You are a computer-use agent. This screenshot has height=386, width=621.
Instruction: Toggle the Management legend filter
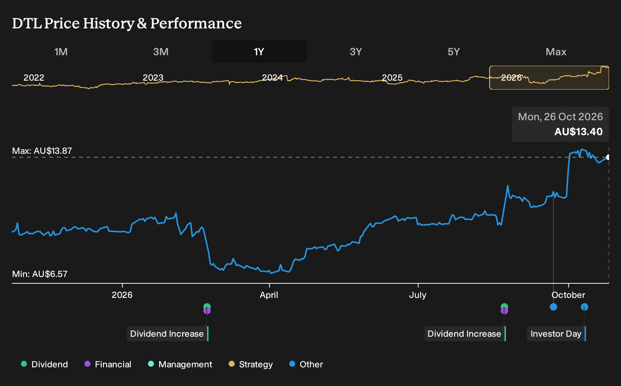(180, 364)
